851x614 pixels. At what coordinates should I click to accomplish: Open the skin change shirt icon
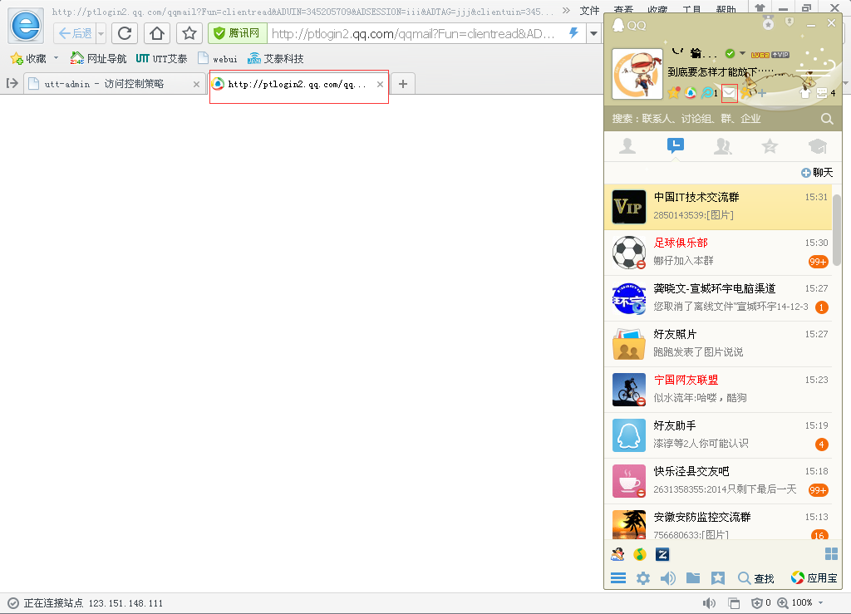click(x=805, y=93)
